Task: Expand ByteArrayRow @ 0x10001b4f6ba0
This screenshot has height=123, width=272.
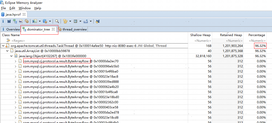Action: click(x=16, y=71)
